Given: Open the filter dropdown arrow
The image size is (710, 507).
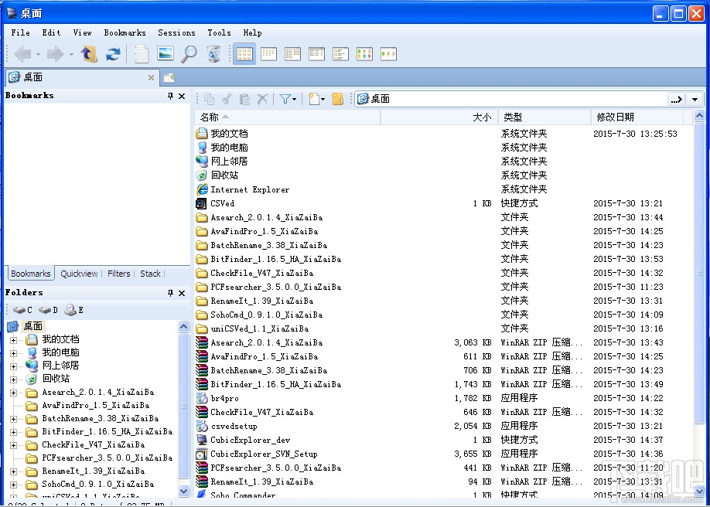Looking at the screenshot, I should pos(295,99).
